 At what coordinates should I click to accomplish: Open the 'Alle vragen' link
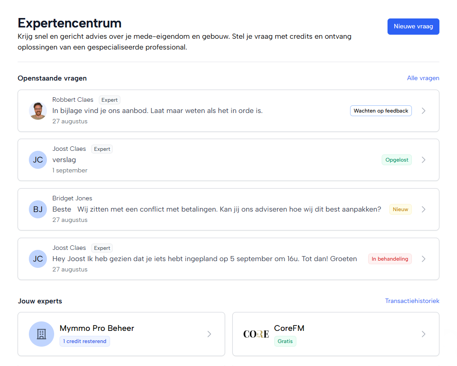click(423, 78)
